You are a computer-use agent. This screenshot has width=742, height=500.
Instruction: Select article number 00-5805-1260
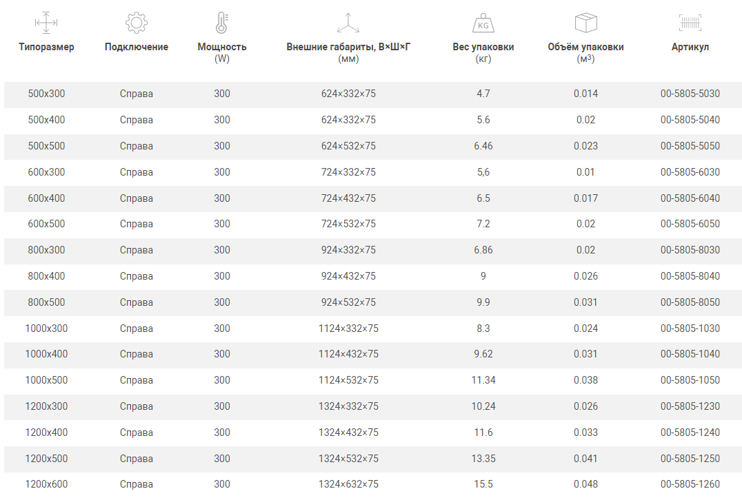pyautogui.click(x=690, y=484)
